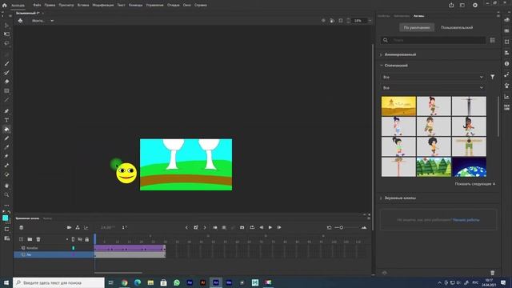Click the filter funnel icon in Assets
The width and height of the screenshot is (512, 288).
tap(493, 77)
